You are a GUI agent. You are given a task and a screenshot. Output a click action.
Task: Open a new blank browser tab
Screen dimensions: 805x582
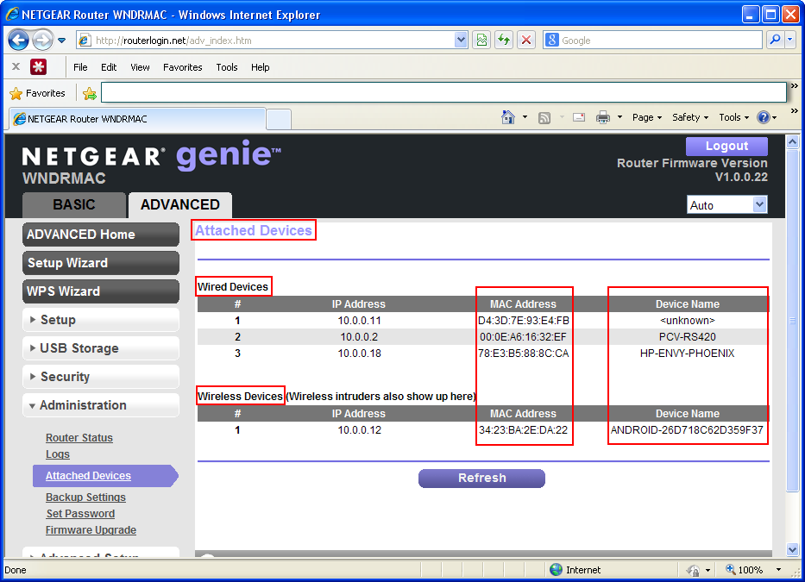tap(279, 119)
